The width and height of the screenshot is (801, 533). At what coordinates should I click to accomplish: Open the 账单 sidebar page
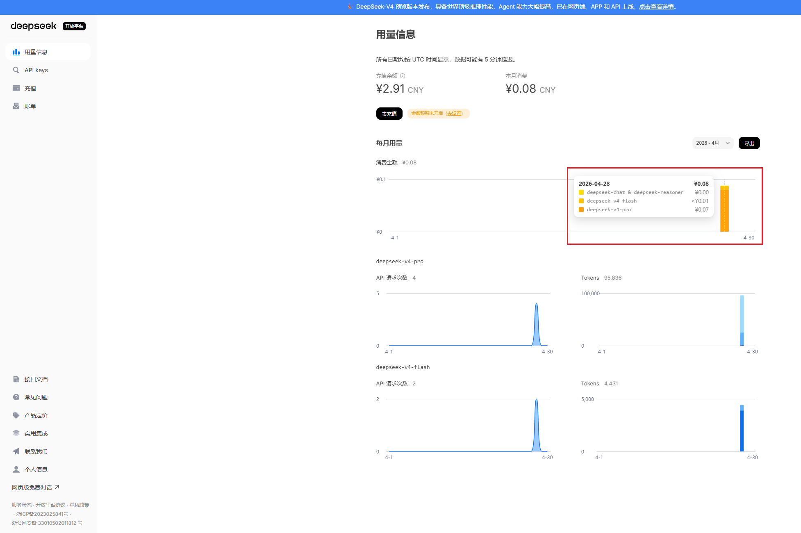[48, 106]
